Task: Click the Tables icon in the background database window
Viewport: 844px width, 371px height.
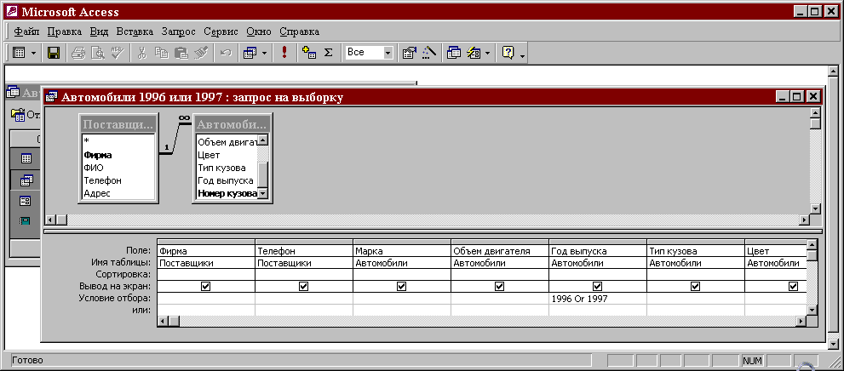Action: [x=26, y=158]
